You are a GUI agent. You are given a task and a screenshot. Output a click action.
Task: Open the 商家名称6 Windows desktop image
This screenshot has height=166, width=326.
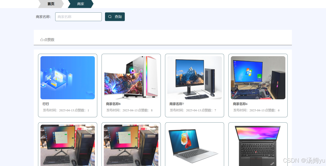tap(258, 78)
